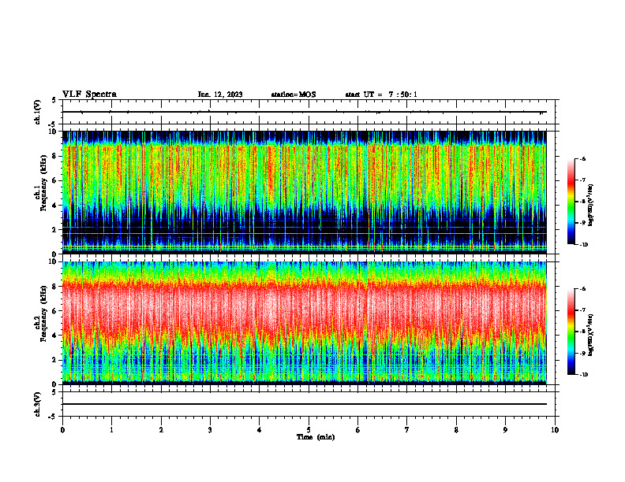Image resolution: width=625 pixels, height=482 pixels.
Task: Click the "station=MOS" header label
Action: pos(294,95)
